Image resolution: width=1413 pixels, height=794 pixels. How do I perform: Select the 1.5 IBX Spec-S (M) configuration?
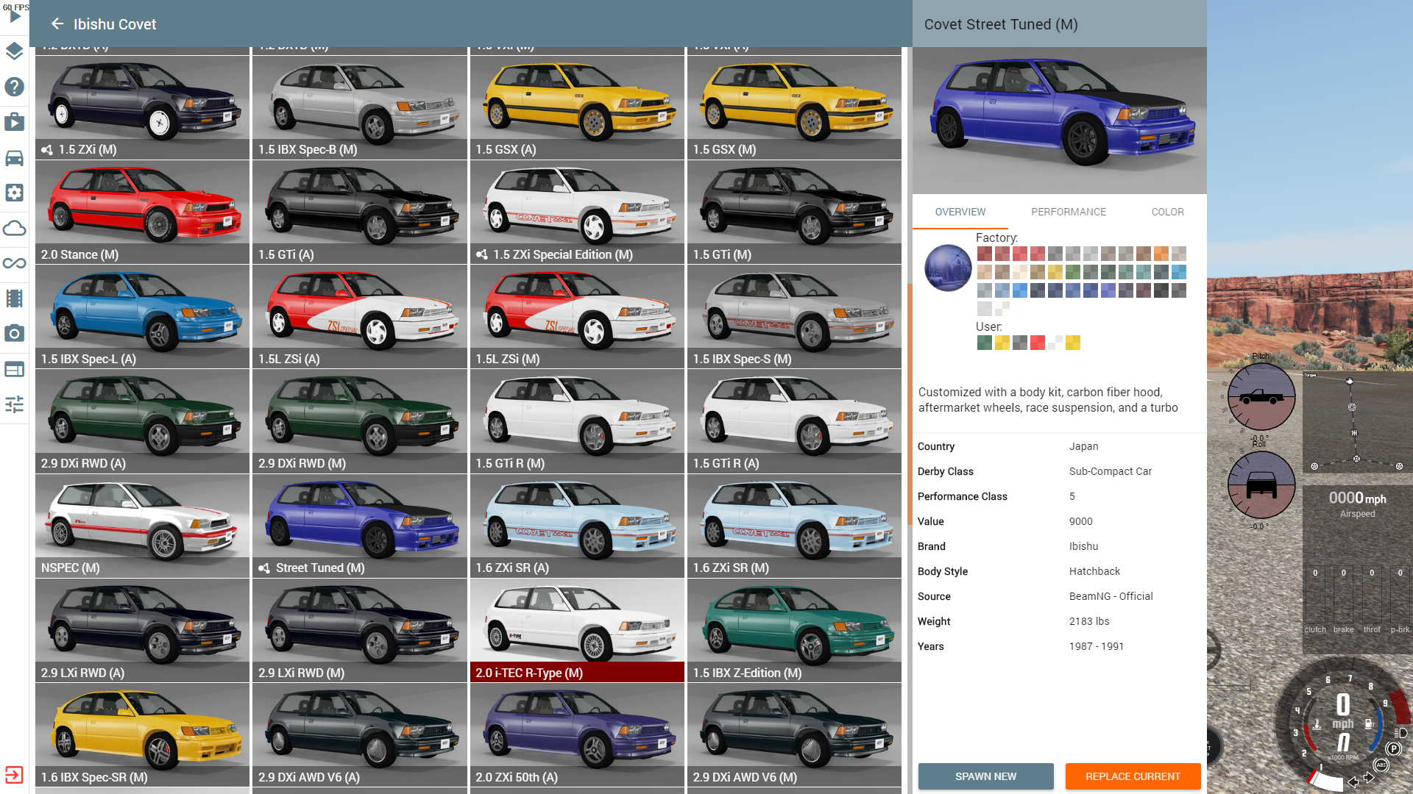click(794, 316)
